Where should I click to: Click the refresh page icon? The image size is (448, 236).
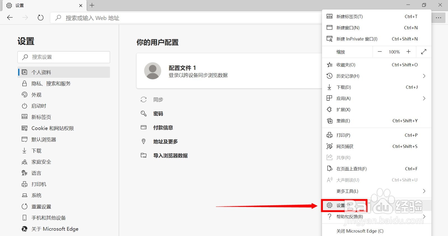(x=41, y=18)
